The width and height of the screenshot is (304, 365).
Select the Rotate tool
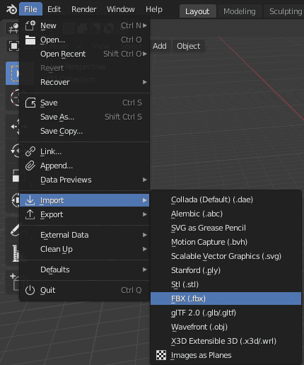[13, 151]
